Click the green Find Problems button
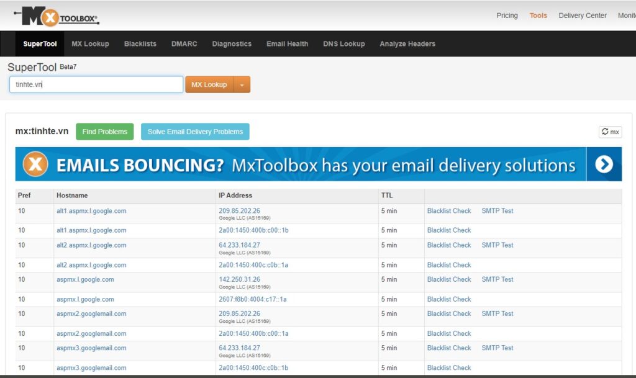Viewport: 636px width, 378px height. pyautogui.click(x=104, y=132)
